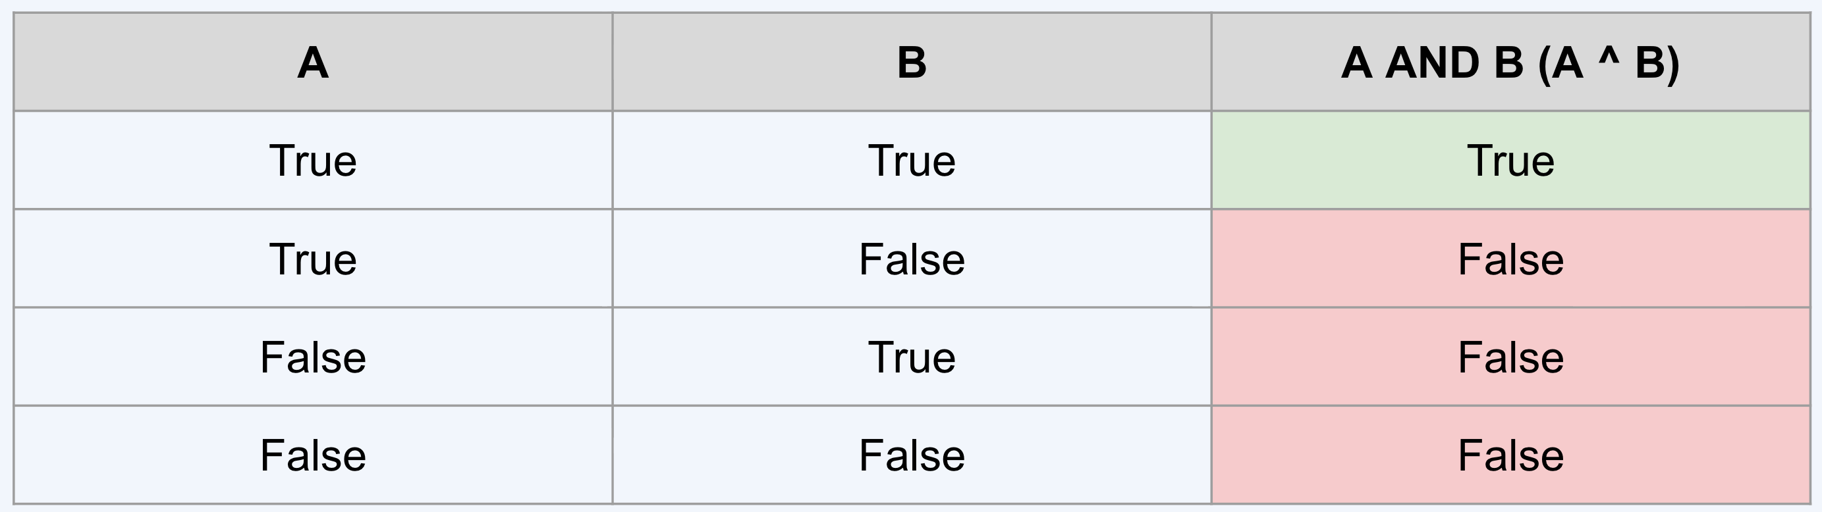The height and width of the screenshot is (512, 1822).
Task: Select the green True result cell
Action: pyautogui.click(x=1510, y=161)
